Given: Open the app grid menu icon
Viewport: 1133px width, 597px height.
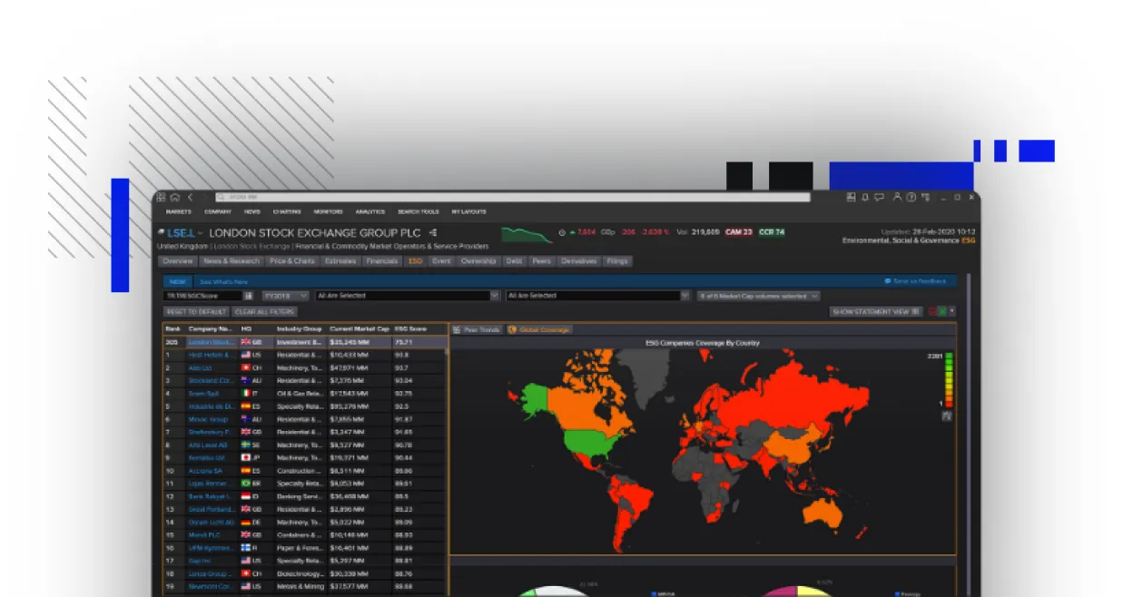Looking at the screenshot, I should point(161,197).
